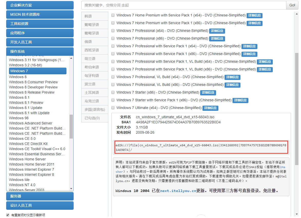Viewport: 301px width, 218px height.
Task: Uncheck 有重复项时仅显示最新项 option
Action: point(7,215)
